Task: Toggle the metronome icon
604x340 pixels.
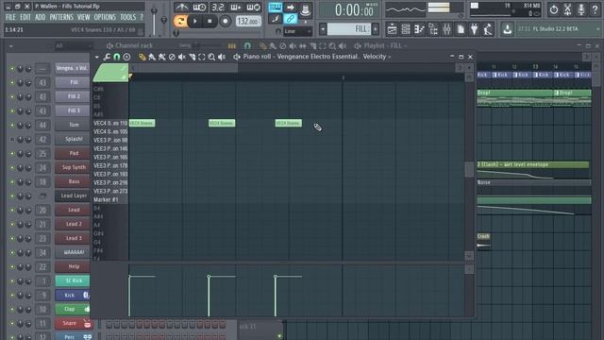Action: pyautogui.click(x=181, y=7)
